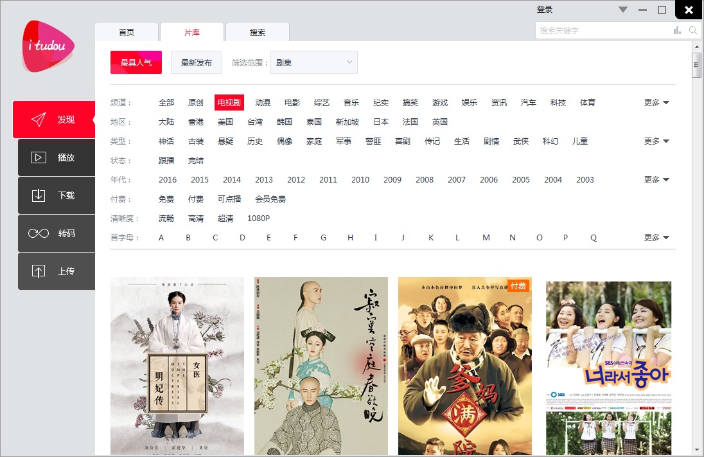704x457 pixels.
Task: Filter by status 跟播
Action: click(x=166, y=161)
